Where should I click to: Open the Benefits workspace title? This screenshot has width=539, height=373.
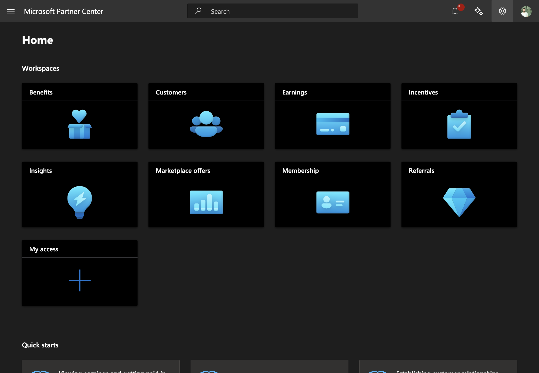click(x=41, y=92)
